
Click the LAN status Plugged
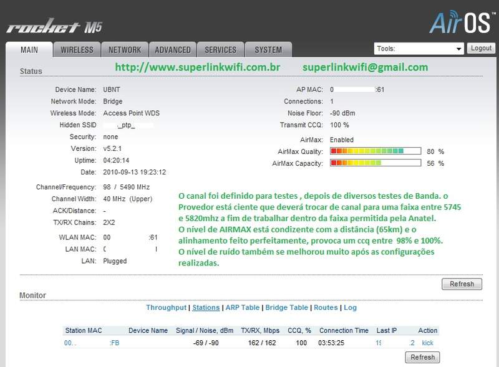pyautogui.click(x=115, y=261)
